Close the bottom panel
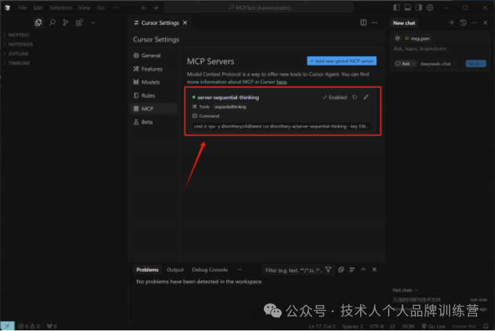 point(375,270)
